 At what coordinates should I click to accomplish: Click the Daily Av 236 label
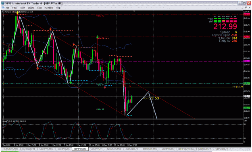coord(228,41)
